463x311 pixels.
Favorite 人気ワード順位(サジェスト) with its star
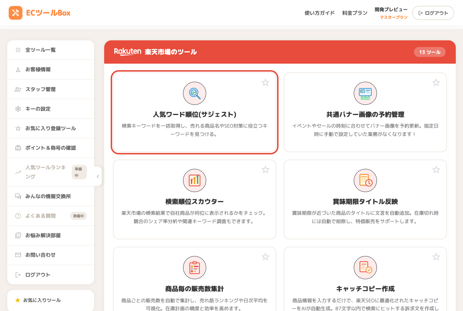point(266,82)
